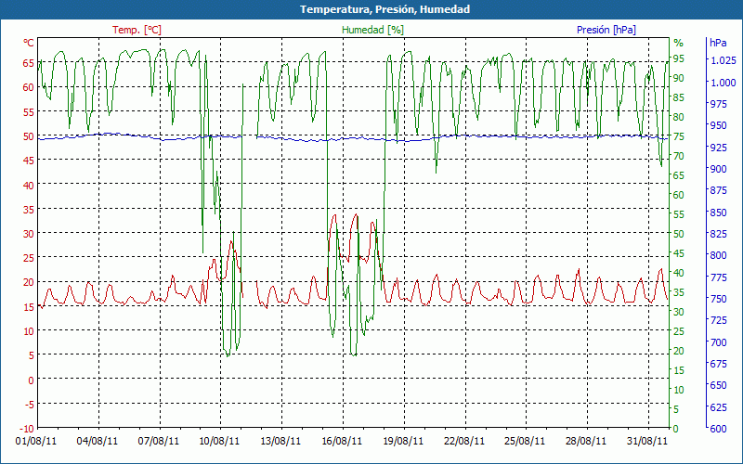743x464 pixels.
Task: Click the '85' humidity axis value
Action: [x=679, y=97]
